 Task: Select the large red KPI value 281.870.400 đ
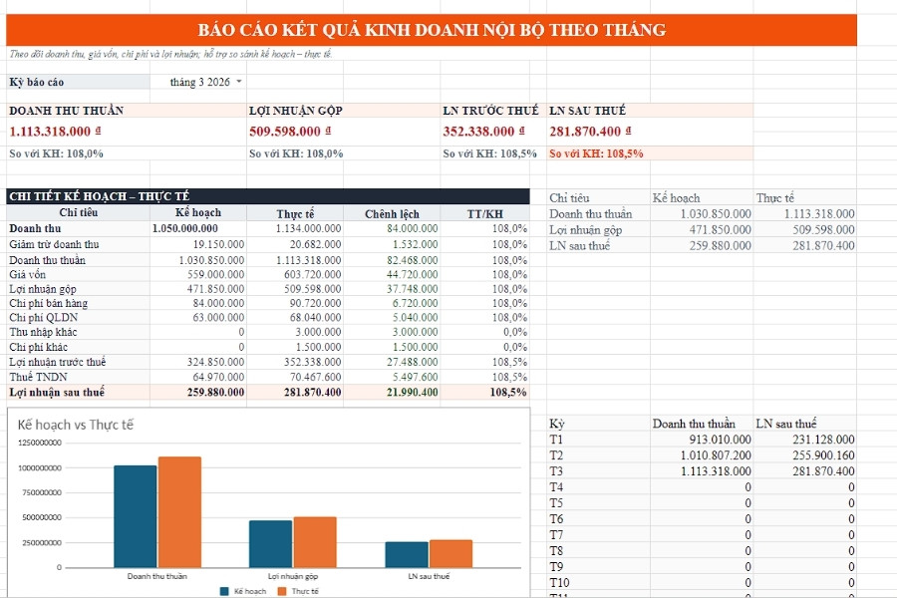(590, 132)
